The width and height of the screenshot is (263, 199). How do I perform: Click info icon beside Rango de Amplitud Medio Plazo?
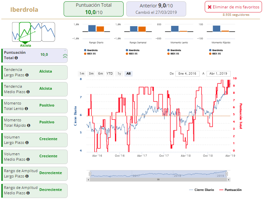pyautogui.click(x=28, y=193)
